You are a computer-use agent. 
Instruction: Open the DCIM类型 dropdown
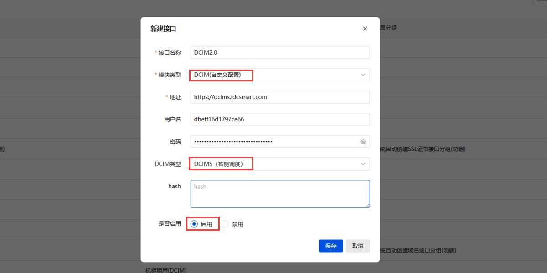(x=280, y=164)
